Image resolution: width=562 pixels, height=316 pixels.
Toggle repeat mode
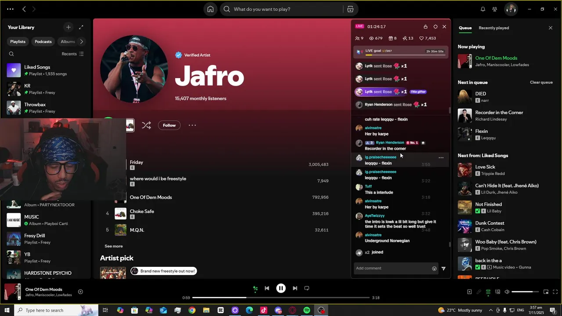(x=307, y=288)
